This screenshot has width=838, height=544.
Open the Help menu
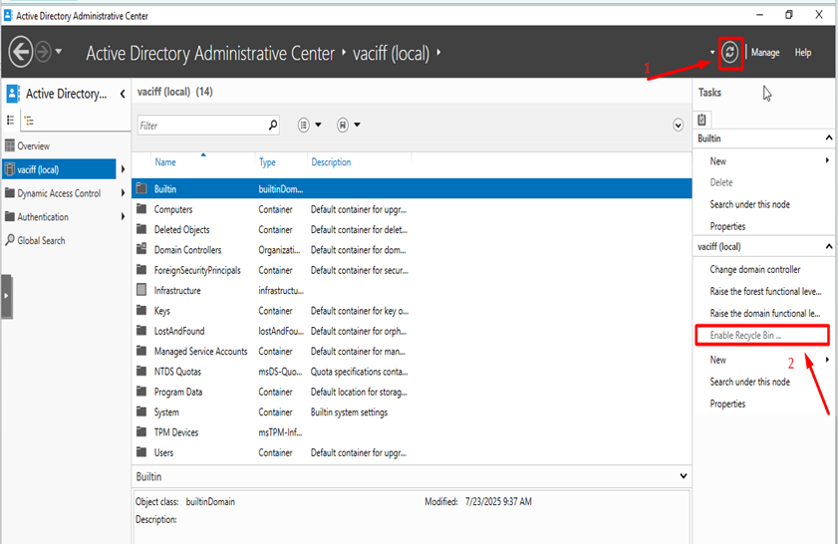802,53
